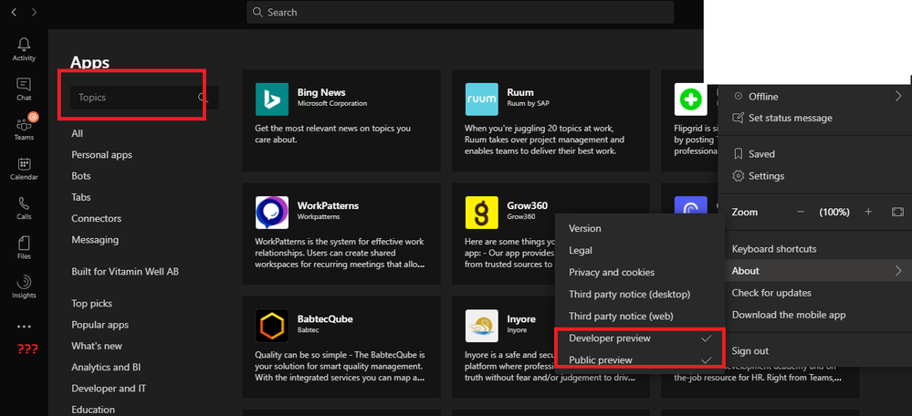Click the Inyore app logo
Screen dimensions: 912x416
(x=482, y=326)
